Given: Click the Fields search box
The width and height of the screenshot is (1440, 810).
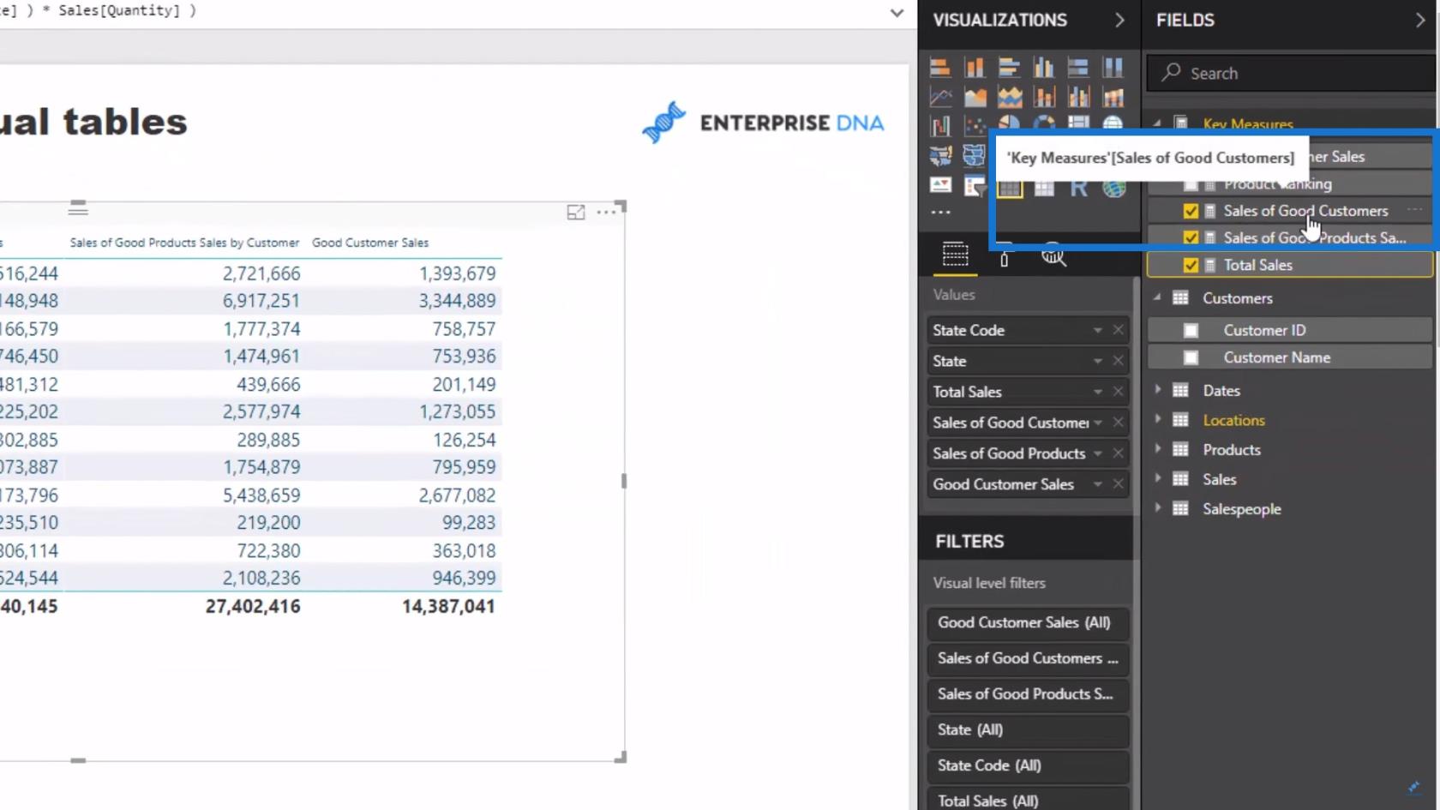Looking at the screenshot, I should point(1293,73).
